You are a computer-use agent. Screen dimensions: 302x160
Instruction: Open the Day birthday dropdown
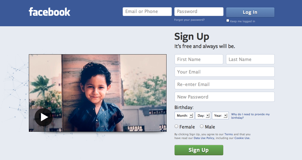[x=203, y=115]
